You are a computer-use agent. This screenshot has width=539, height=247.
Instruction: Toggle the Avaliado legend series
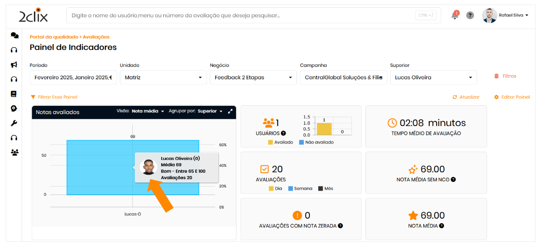click(280, 142)
